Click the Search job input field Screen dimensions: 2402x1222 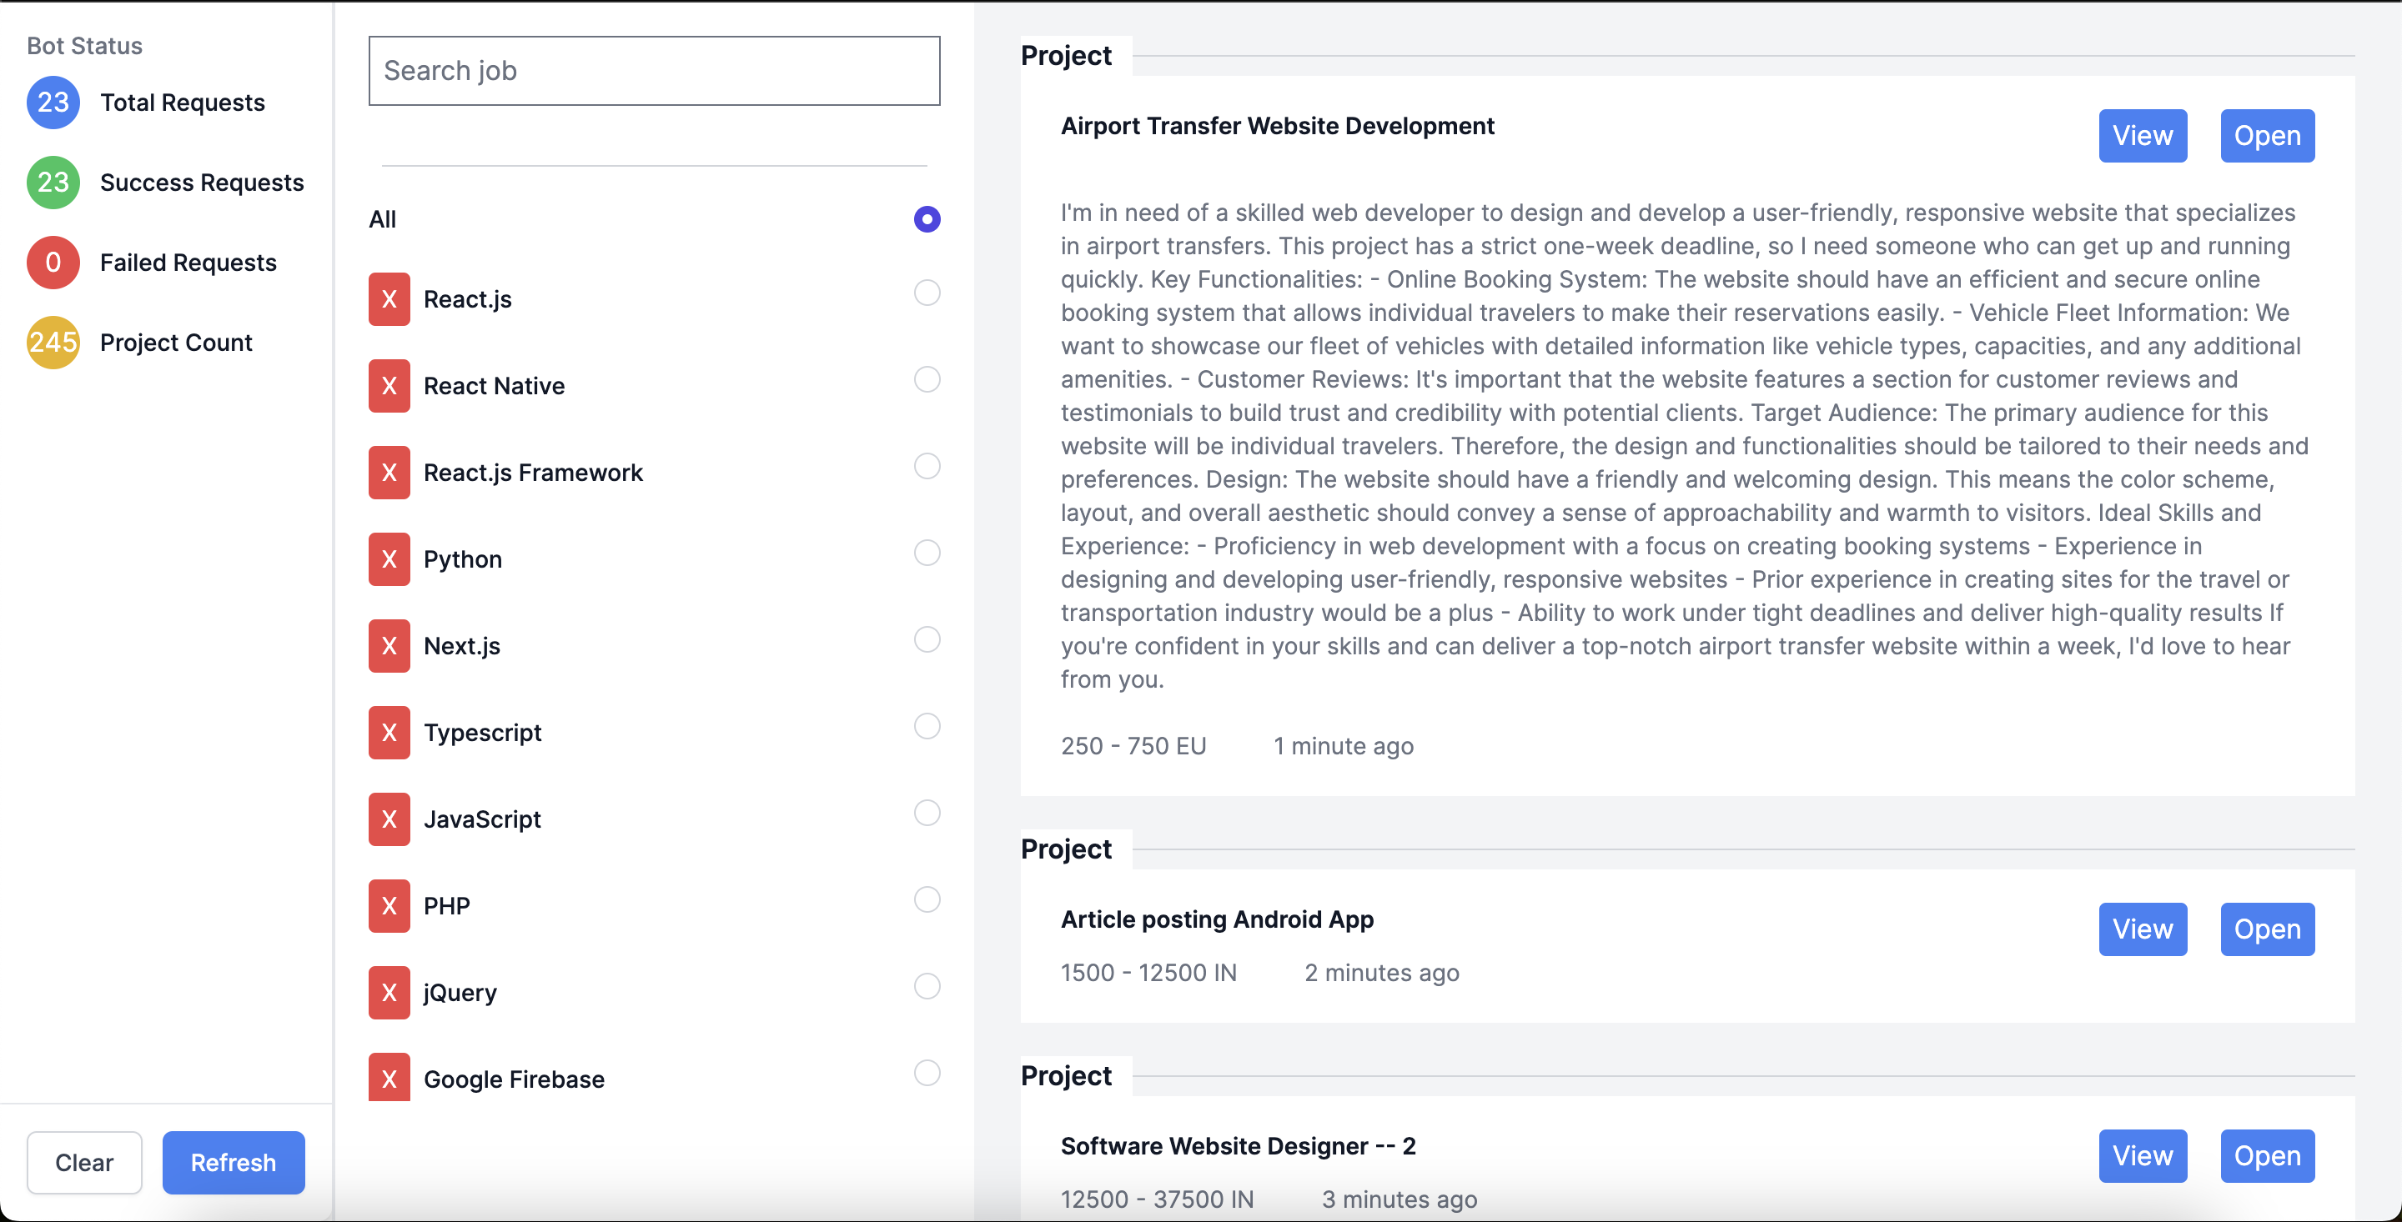pos(654,71)
